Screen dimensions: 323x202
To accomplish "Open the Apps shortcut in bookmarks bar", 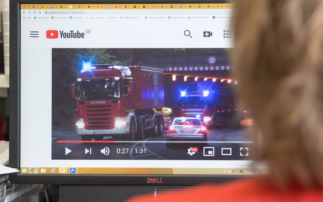I will pyautogui.click(x=27, y=18).
